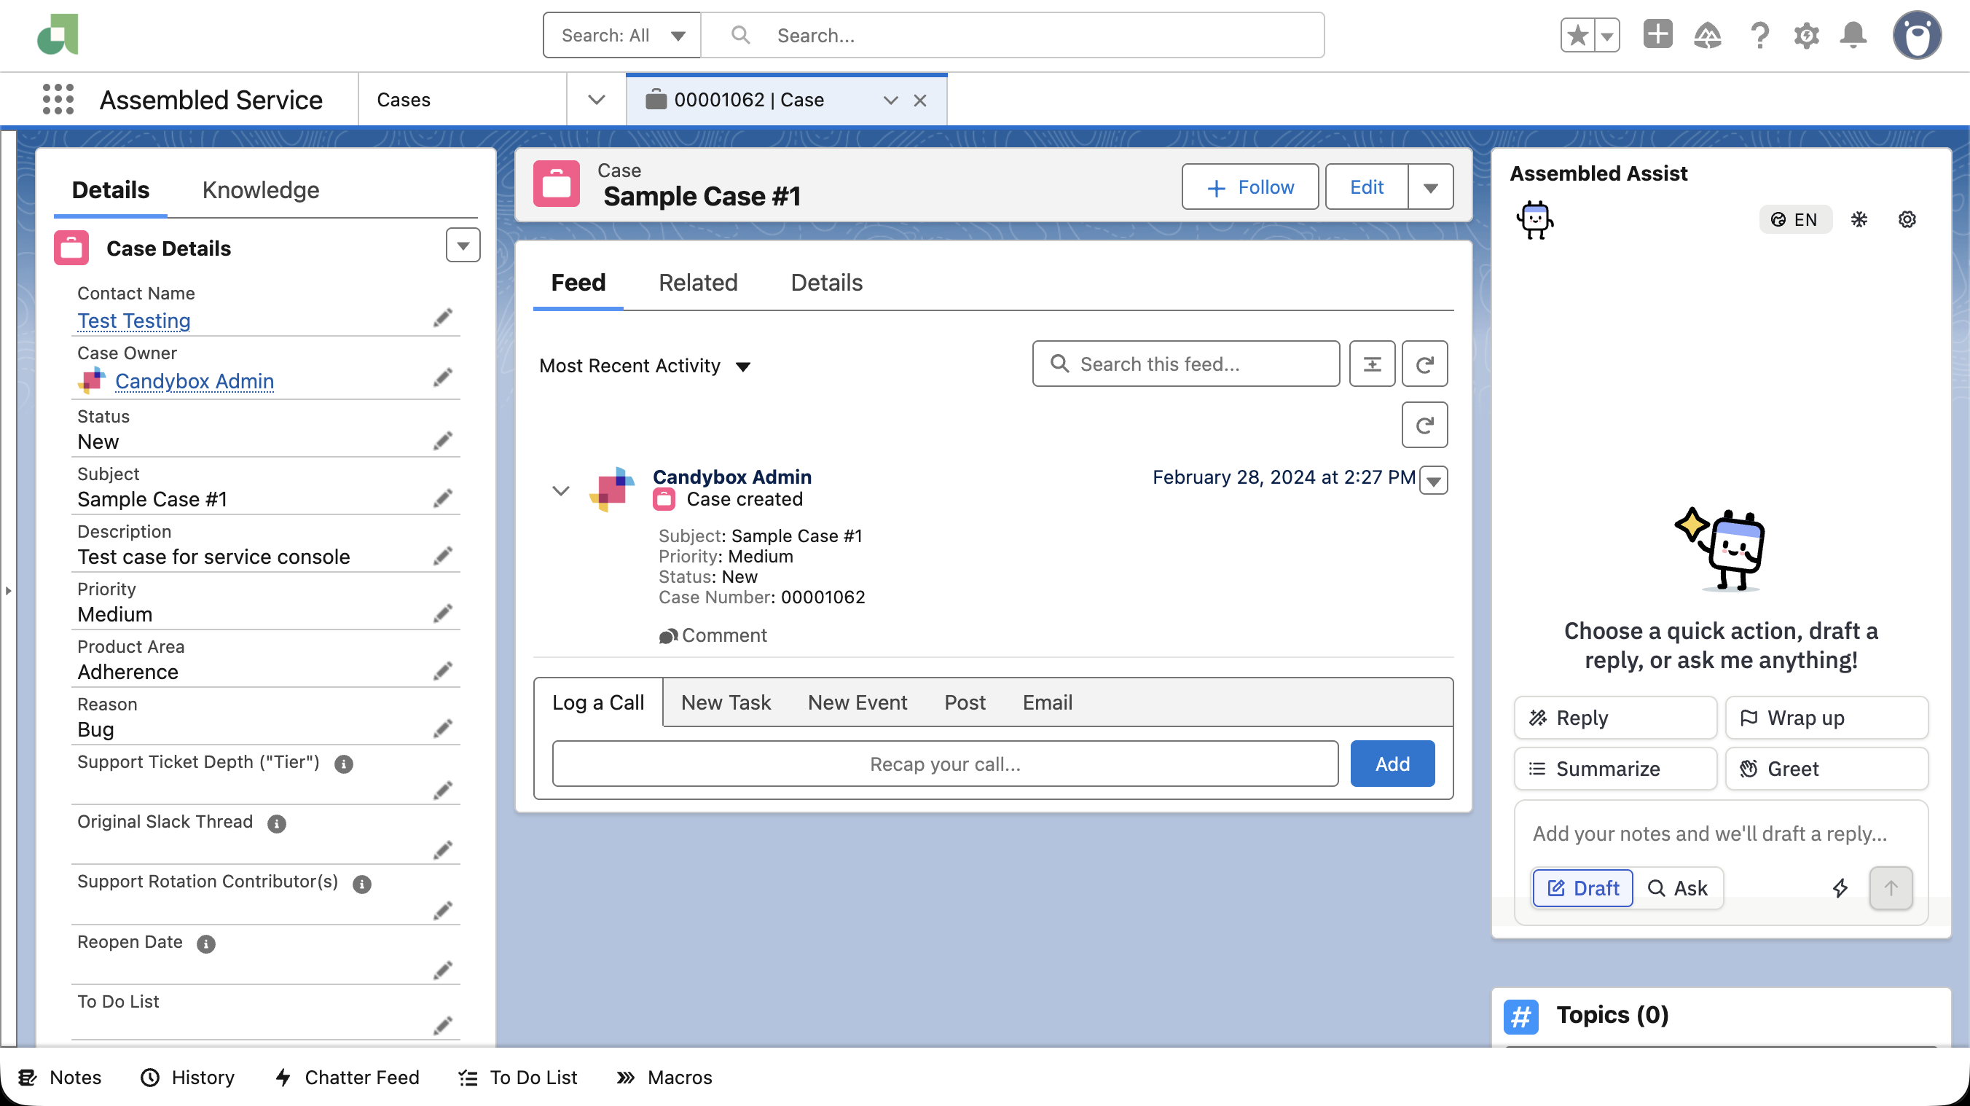Click the lower feed refresh button
This screenshot has width=1970, height=1106.
coord(1424,425)
